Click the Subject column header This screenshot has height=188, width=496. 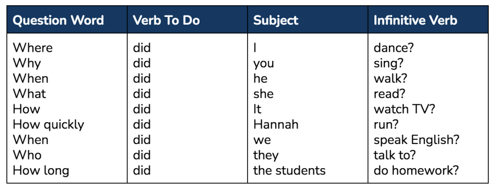[276, 20]
